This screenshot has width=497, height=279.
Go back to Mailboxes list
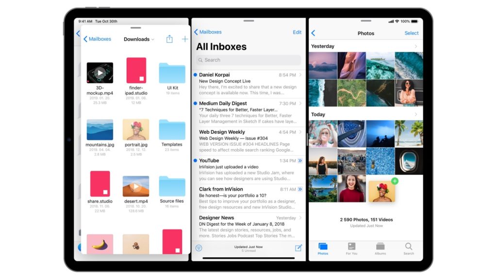(x=209, y=32)
